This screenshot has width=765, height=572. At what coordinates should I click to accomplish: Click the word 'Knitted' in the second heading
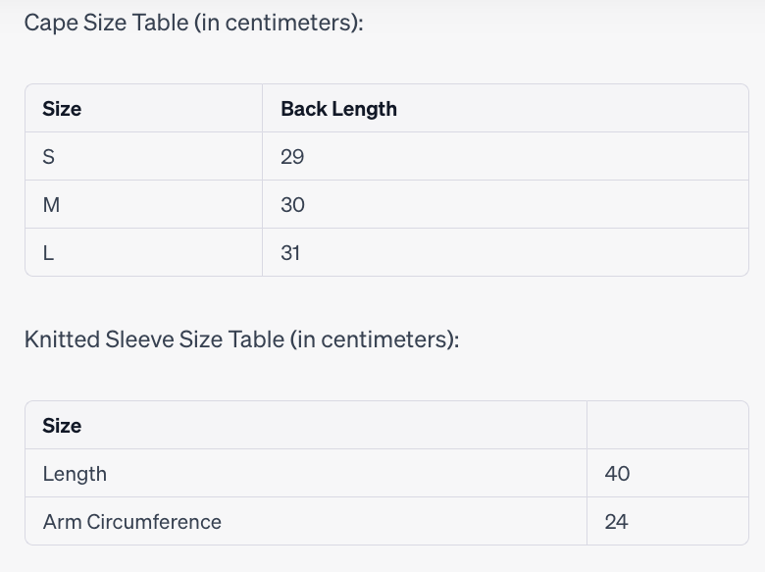tap(62, 339)
